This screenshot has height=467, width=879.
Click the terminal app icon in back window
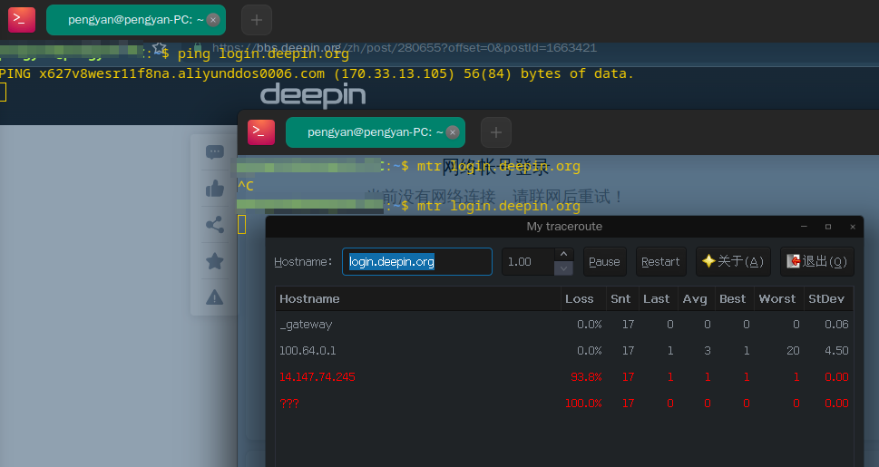point(22,20)
